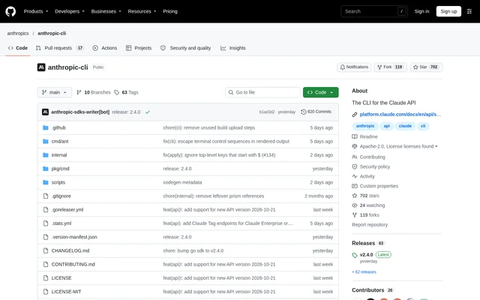Click the green commit status checkmark

coord(148,112)
